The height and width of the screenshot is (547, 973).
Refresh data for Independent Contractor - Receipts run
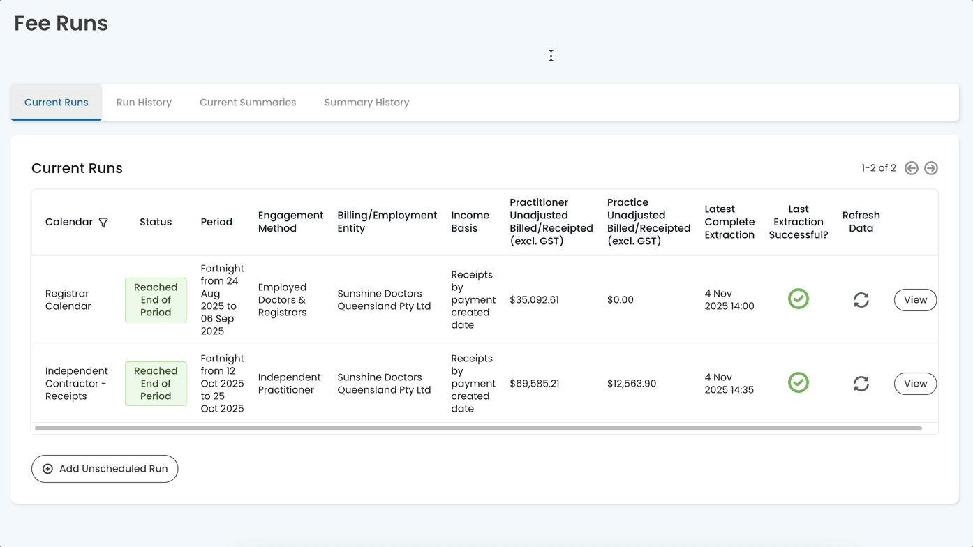[861, 384]
